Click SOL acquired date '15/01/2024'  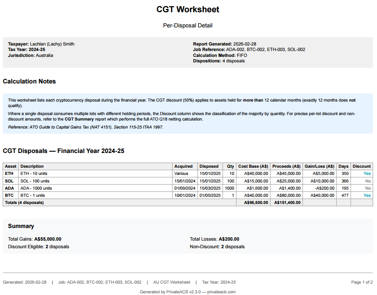[185, 181]
